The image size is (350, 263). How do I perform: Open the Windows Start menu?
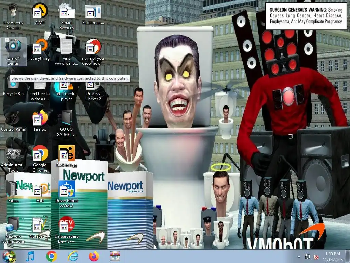click(x=9, y=256)
